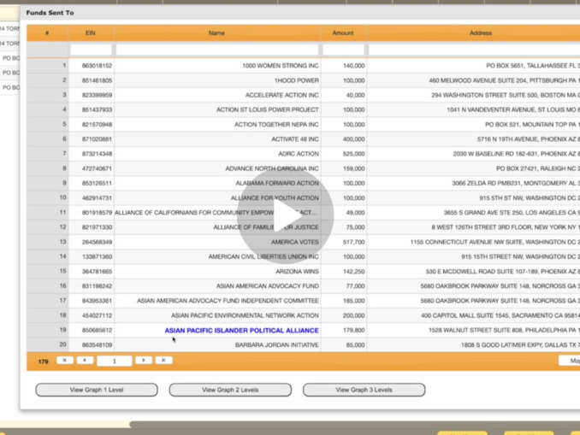Open Asian Pacific Islander Political Alliance link
The image size is (580, 435).
[241, 330]
